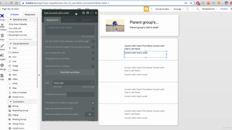The height and width of the screenshot is (130, 232).
Task: Click Remove style link
Action: click(88, 87)
